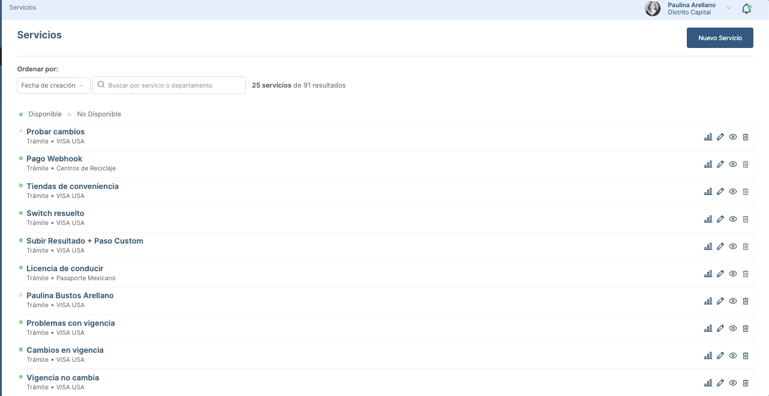Open the Cambios en vigencia link
The image size is (769, 396).
click(x=65, y=350)
